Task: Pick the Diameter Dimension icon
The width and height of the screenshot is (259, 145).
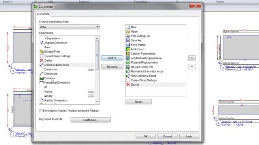Action: [x=41, y=65]
